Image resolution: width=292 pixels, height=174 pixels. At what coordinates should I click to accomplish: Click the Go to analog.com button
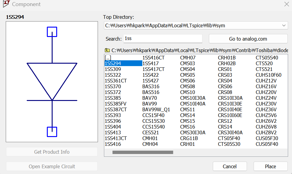point(248,38)
